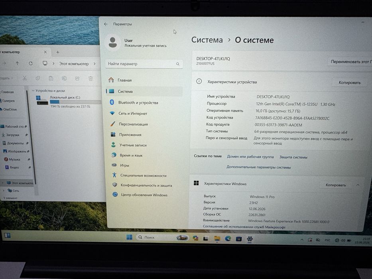The height and width of the screenshot is (279, 372).
Task: Click 'Этот компьютер' in Explorer address bar
Action: (74, 64)
